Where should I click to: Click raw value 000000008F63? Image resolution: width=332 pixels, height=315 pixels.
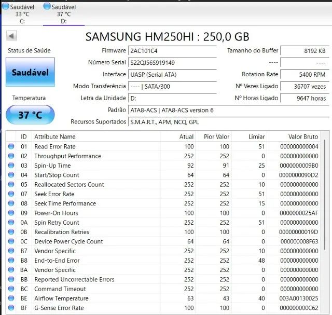[299, 241]
